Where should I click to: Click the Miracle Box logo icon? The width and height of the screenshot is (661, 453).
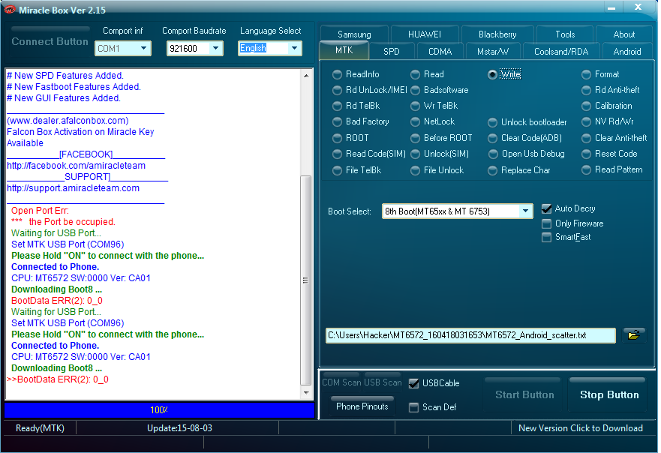(x=9, y=10)
